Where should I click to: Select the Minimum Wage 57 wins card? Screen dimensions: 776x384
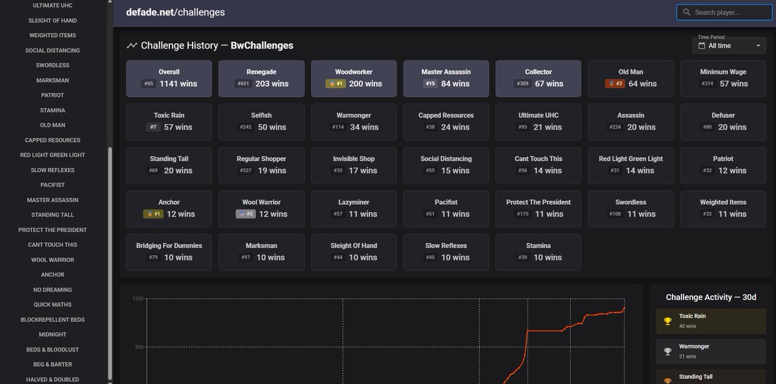723,78
